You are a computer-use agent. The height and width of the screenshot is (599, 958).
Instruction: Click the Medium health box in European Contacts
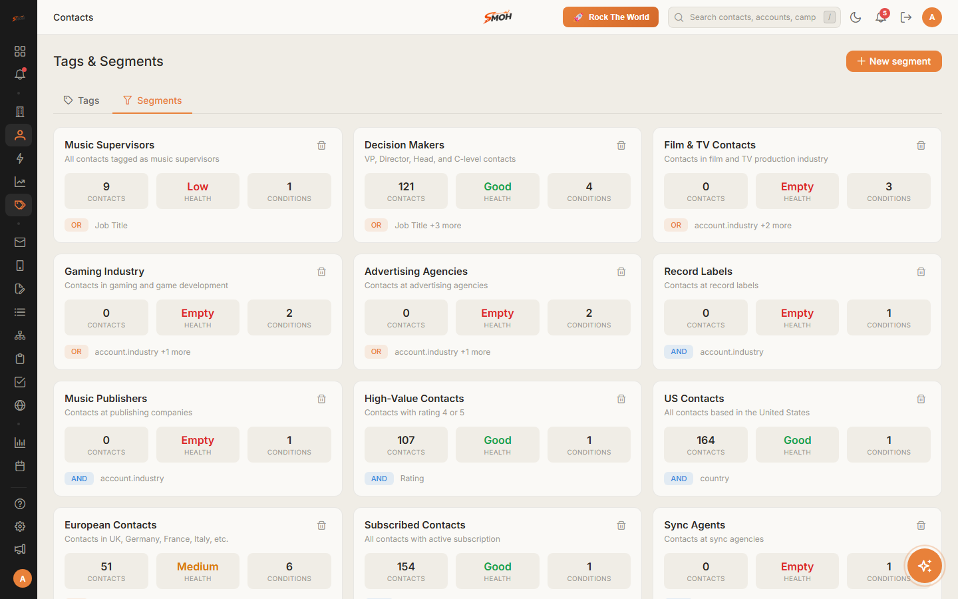pos(198,571)
